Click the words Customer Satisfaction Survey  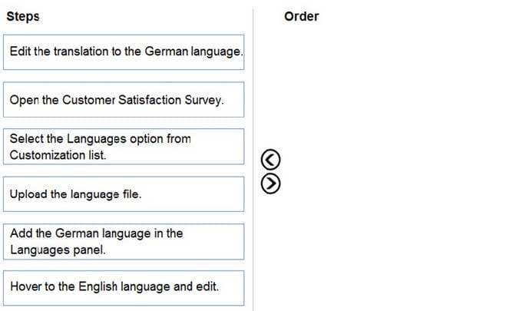pos(143,100)
